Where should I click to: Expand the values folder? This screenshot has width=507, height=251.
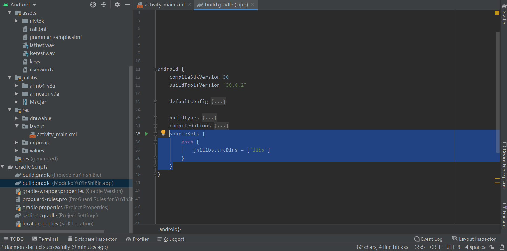[x=16, y=150]
